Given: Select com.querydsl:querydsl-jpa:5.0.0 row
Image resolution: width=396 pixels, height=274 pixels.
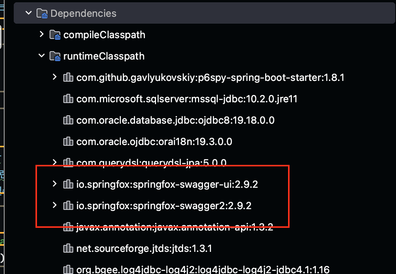Looking at the screenshot, I should tap(151, 163).
